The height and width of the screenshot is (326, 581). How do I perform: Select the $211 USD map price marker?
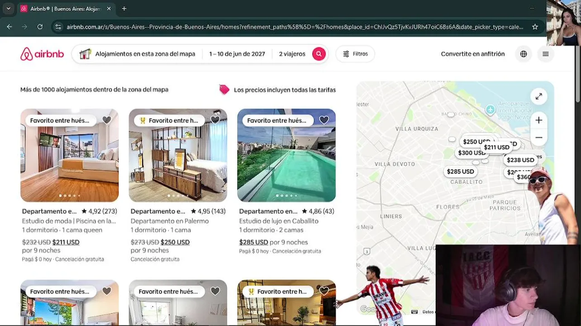click(x=496, y=147)
